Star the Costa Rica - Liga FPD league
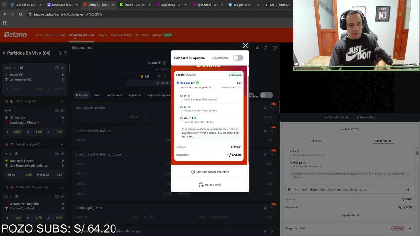 click(x=6, y=144)
